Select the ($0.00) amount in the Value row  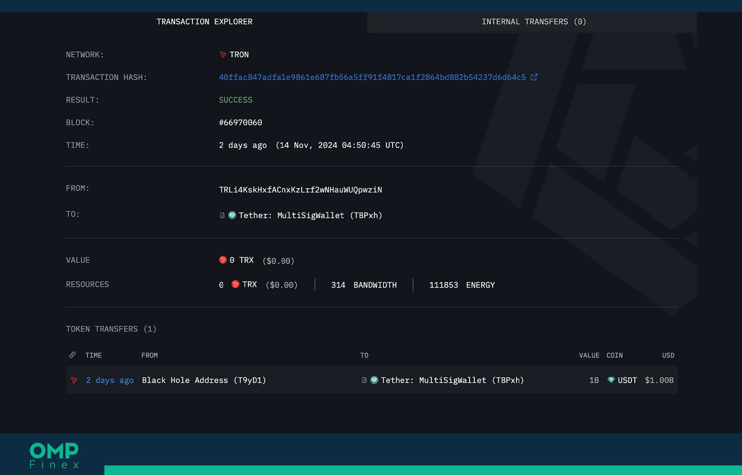pos(278,261)
